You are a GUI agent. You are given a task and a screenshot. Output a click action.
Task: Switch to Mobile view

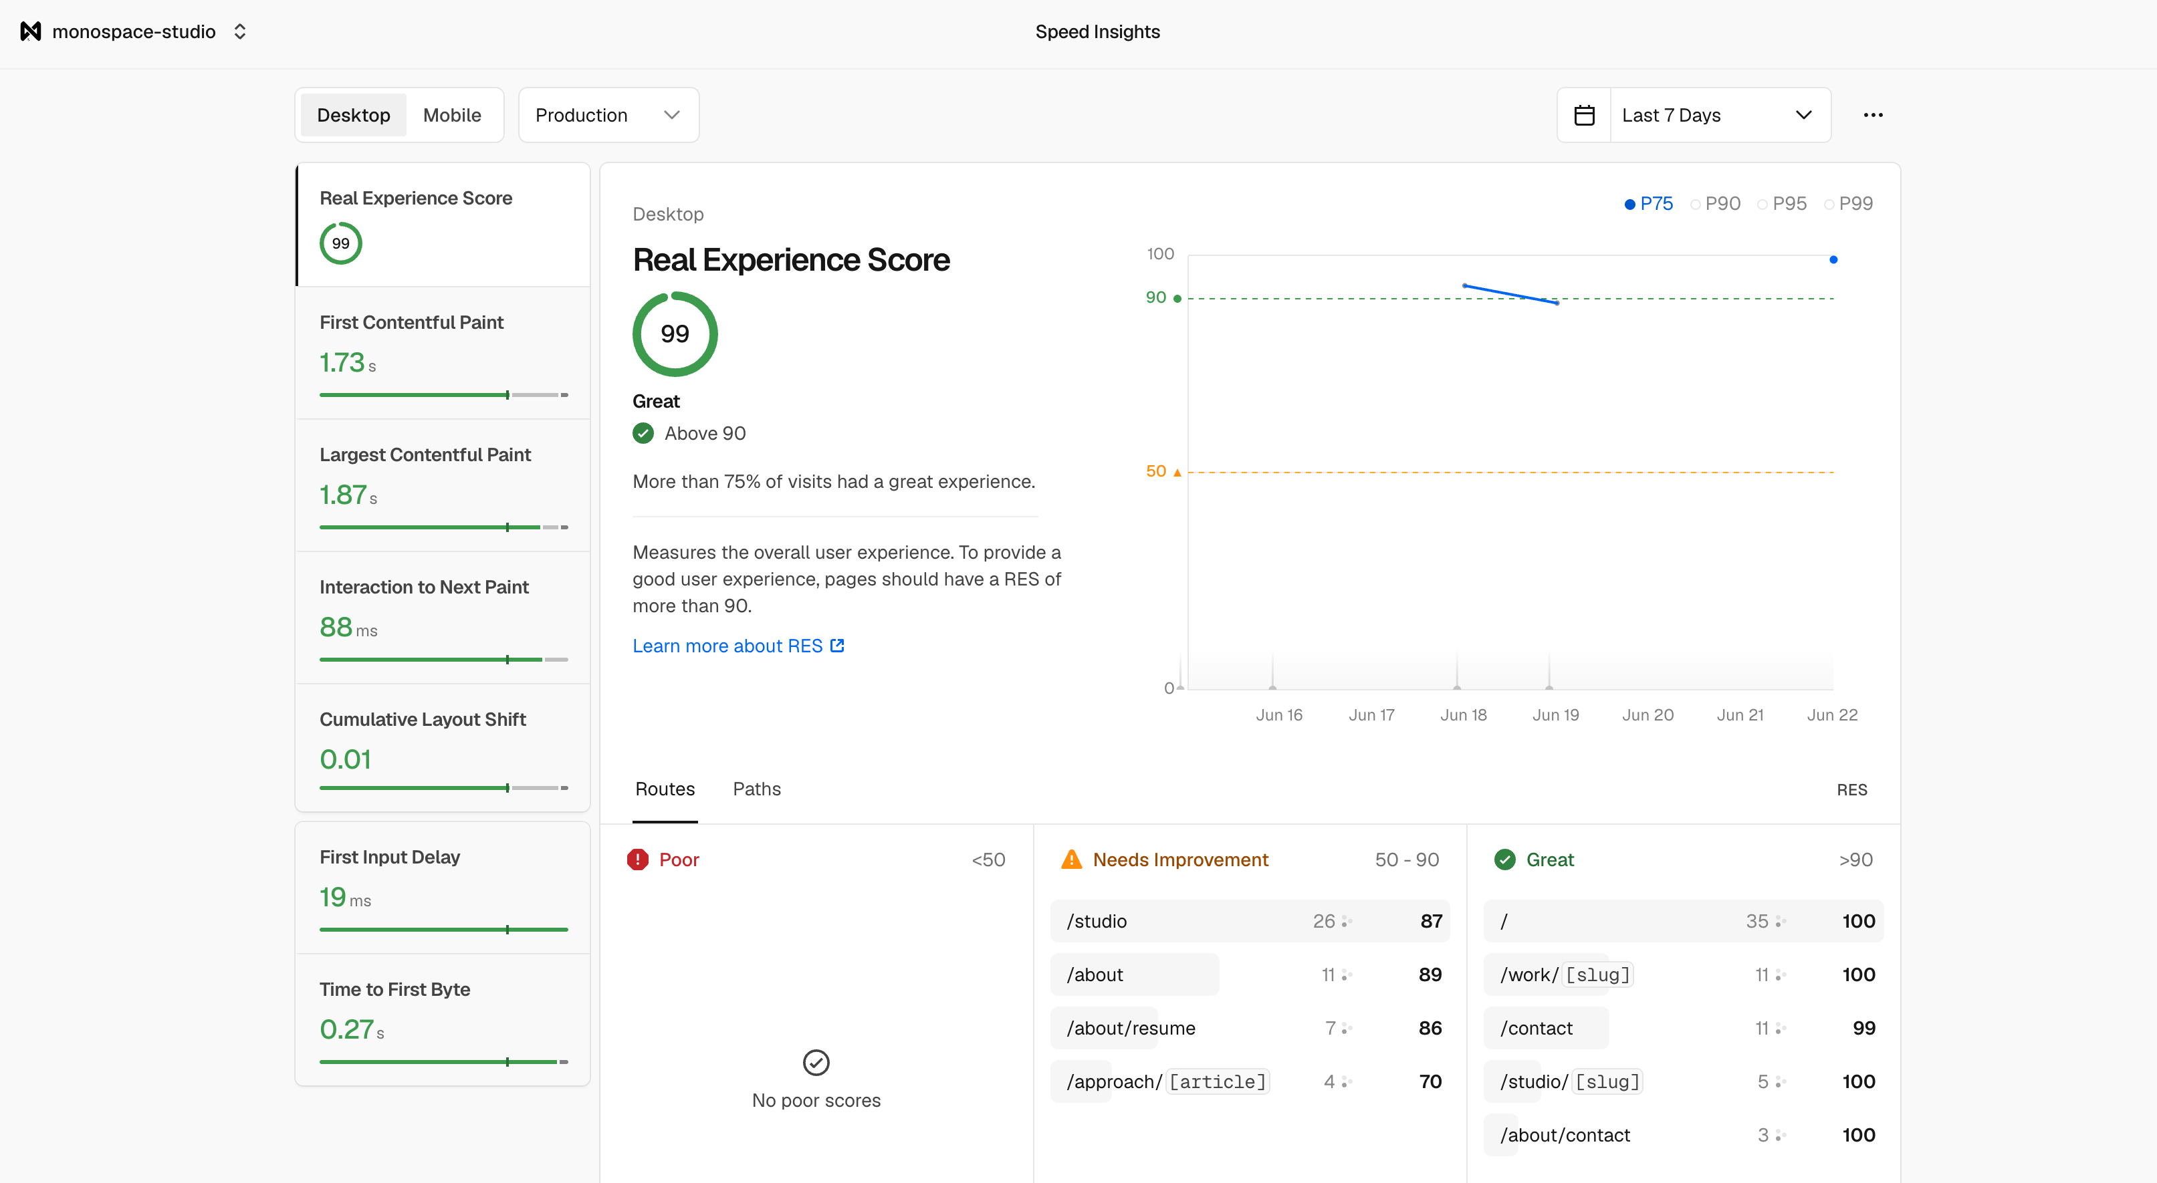pyautogui.click(x=452, y=115)
